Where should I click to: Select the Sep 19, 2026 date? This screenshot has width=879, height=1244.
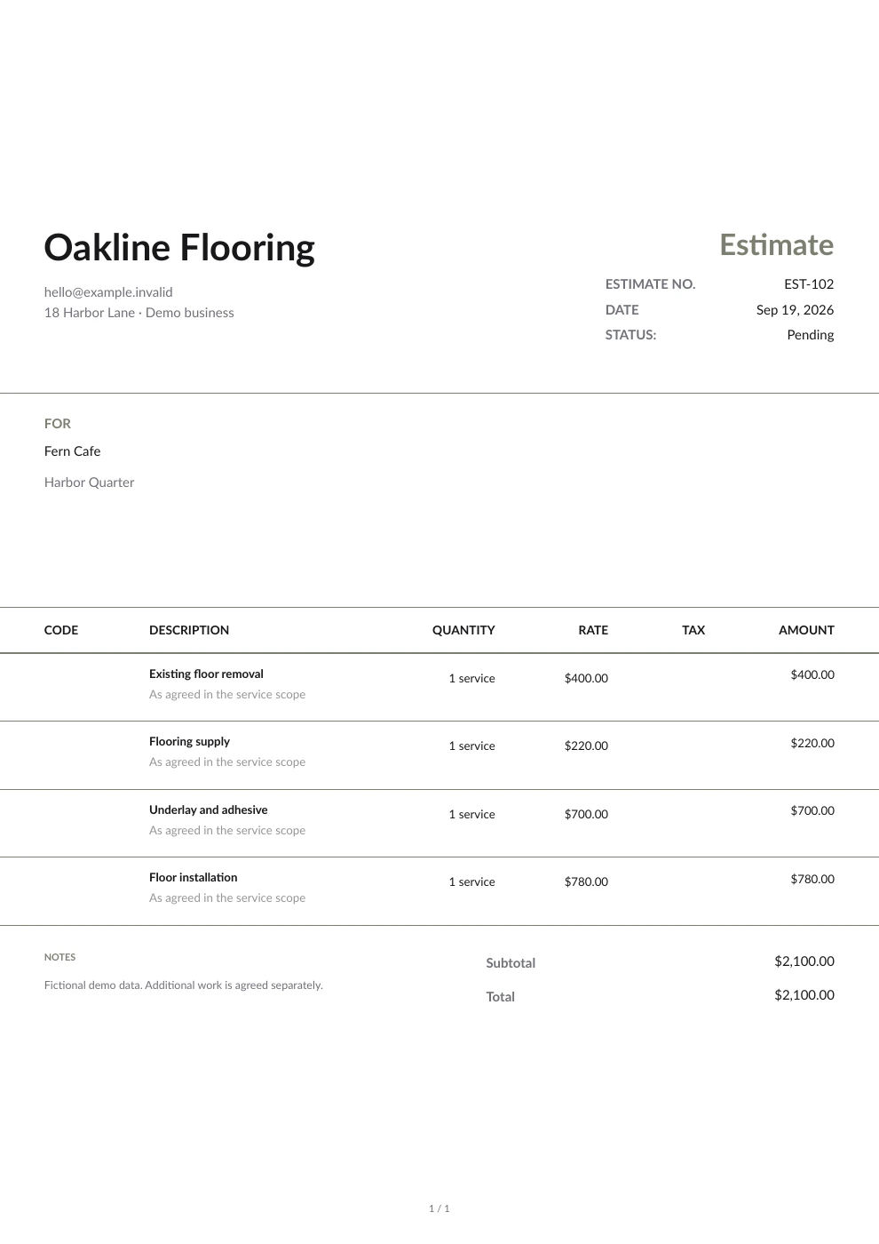[x=796, y=309]
